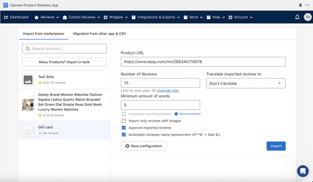This screenshot has height=182, width=313.
Task: Expand the Reviews menu chevron
Action: (x=57, y=17)
